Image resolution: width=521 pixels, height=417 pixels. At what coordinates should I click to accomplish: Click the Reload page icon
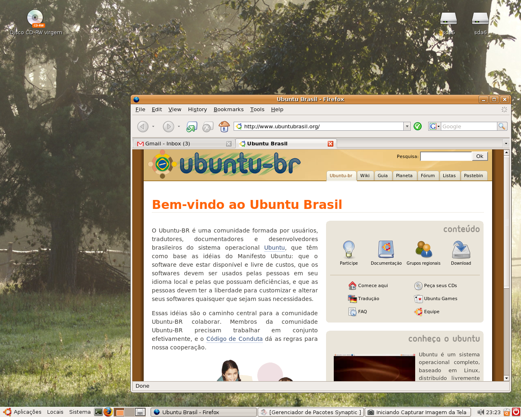pyautogui.click(x=192, y=127)
